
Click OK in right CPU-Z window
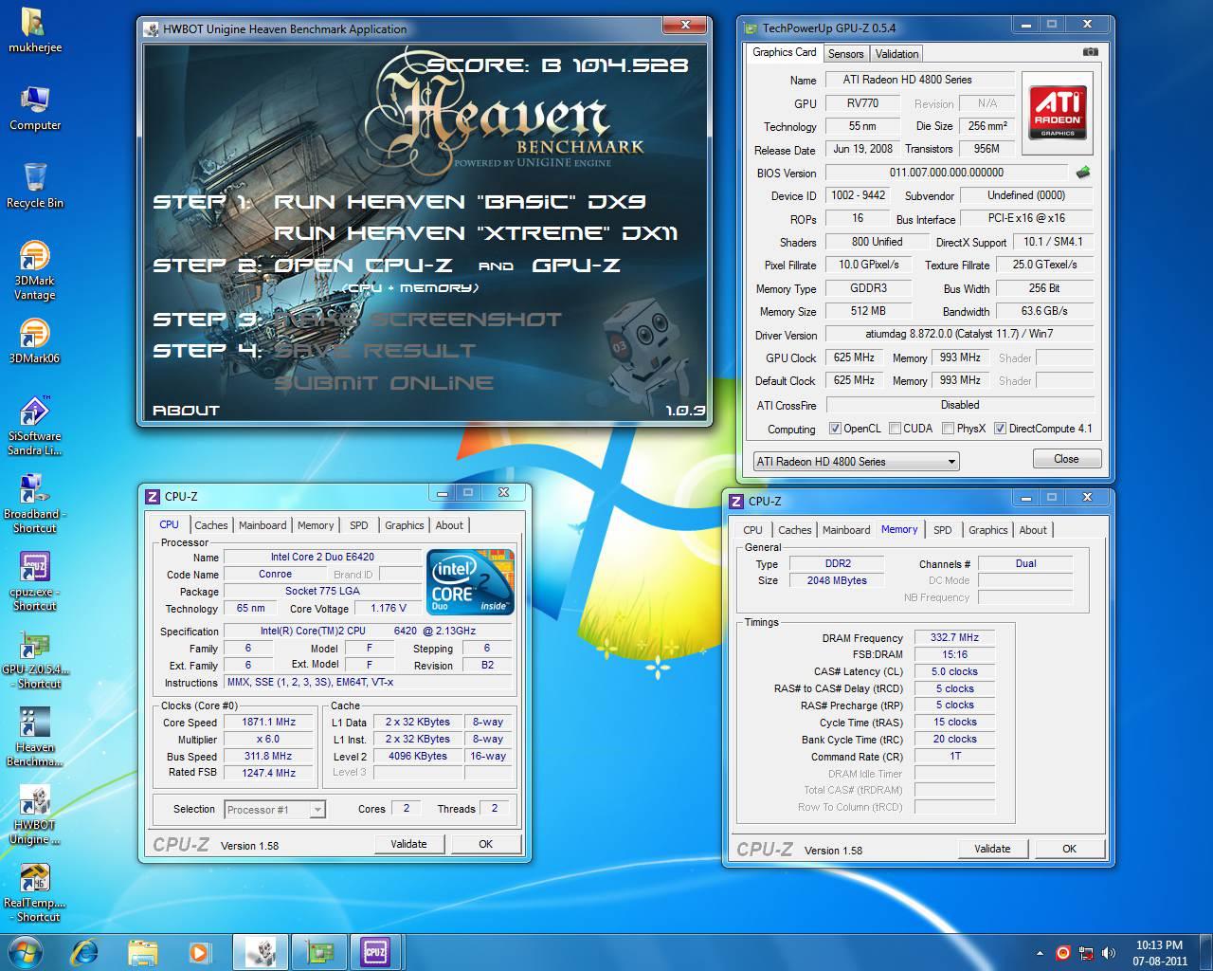pos(1069,849)
